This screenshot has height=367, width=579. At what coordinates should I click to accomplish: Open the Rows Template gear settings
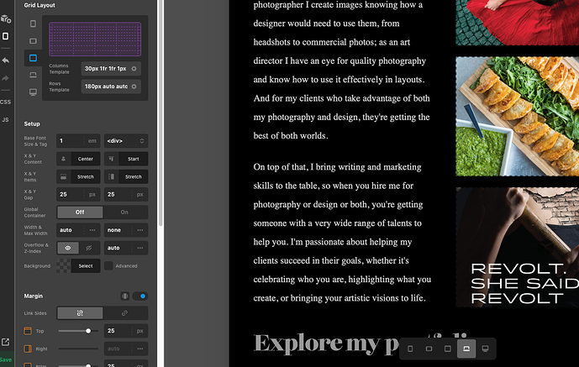coord(134,87)
